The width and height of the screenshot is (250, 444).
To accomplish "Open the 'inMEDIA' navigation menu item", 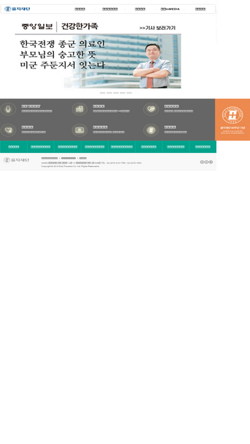I will point(170,9).
